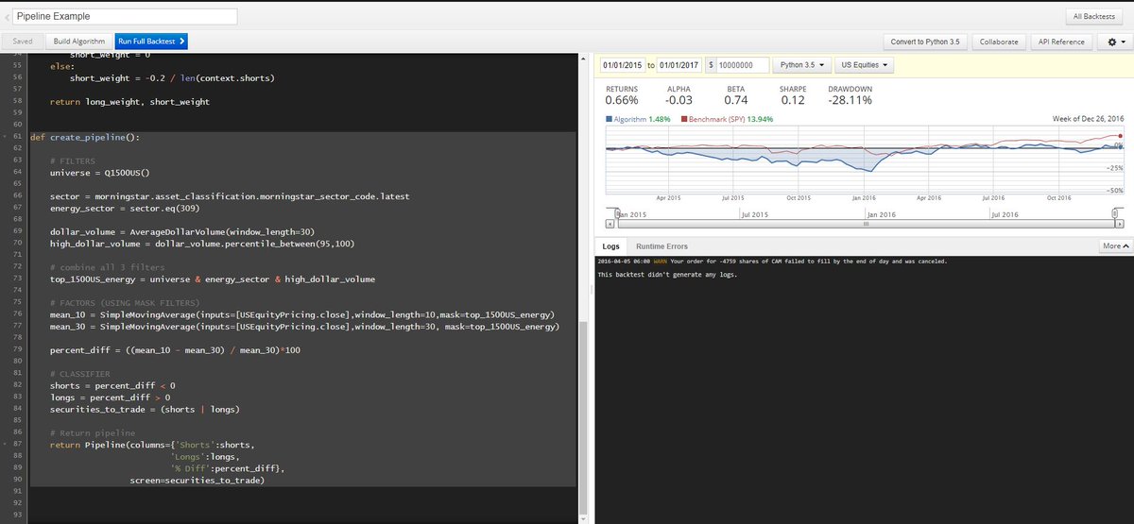Click the SHARPE value 0.12
1134x524 pixels.
point(793,100)
